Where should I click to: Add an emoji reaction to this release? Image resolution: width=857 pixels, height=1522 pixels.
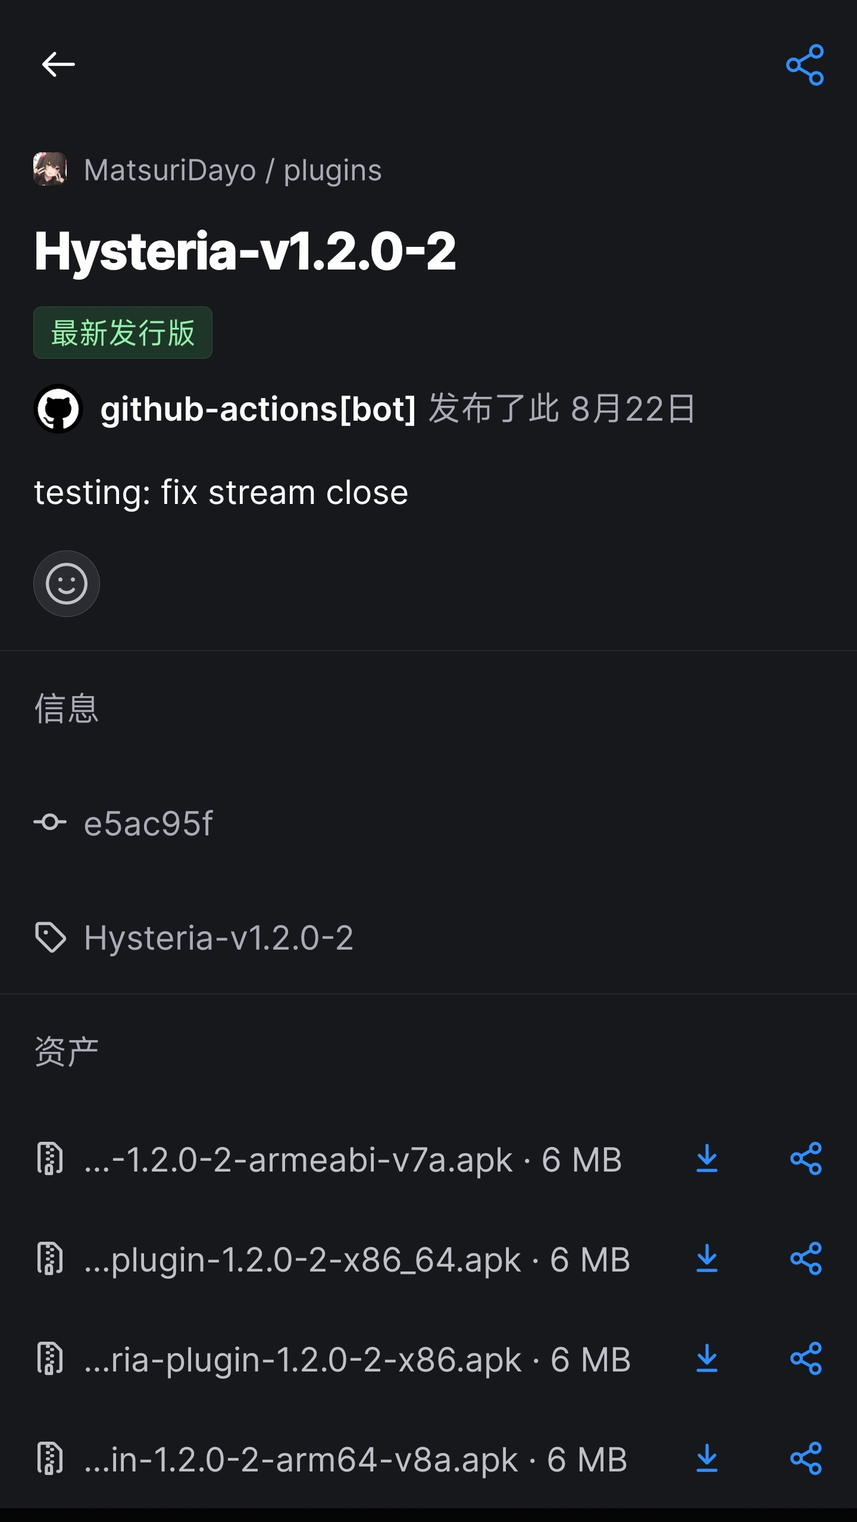click(66, 584)
